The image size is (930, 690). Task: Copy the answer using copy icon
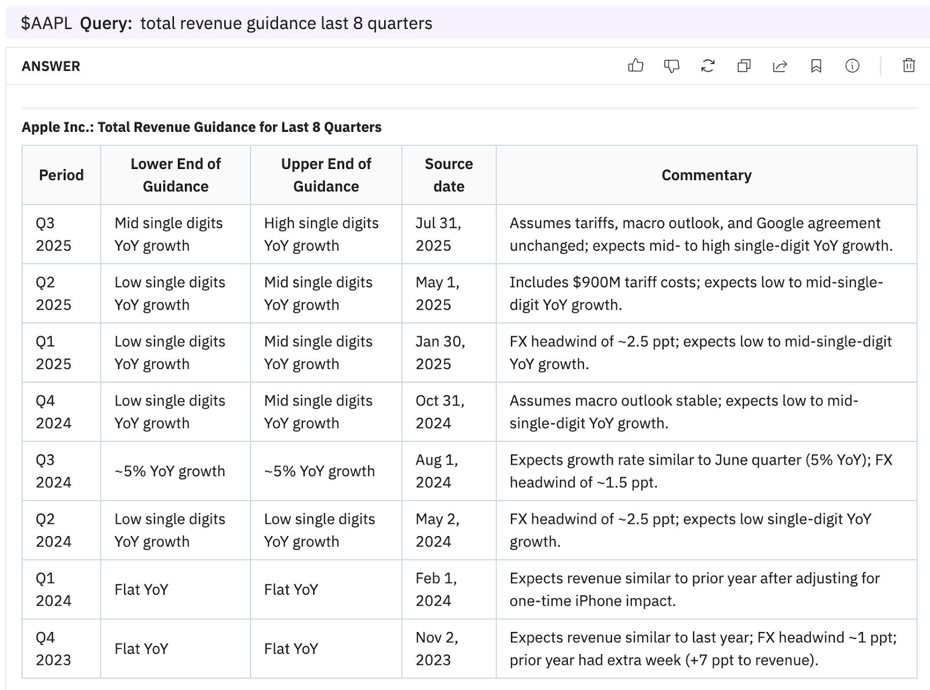click(743, 66)
